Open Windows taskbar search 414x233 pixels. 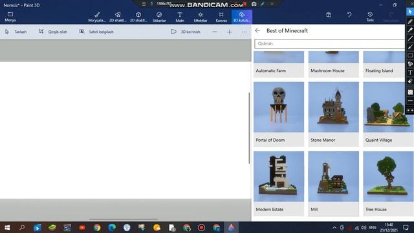(22, 227)
